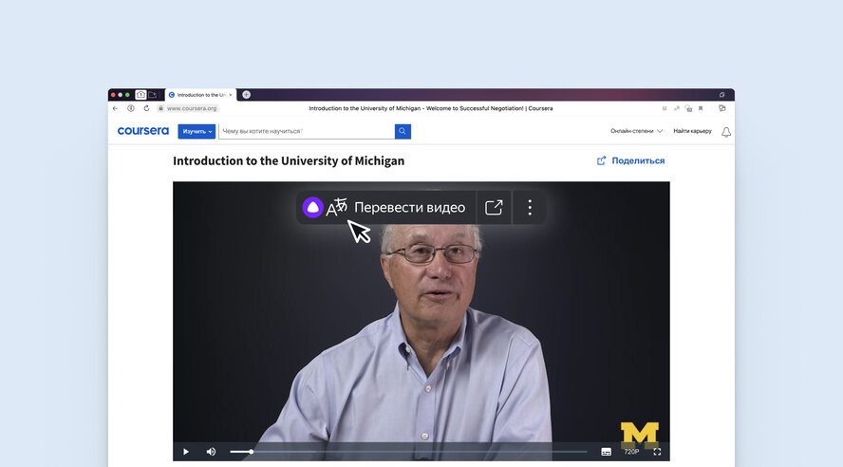843x467 pixels.
Task: Open 'Найти карьеру' link
Action: tap(692, 131)
